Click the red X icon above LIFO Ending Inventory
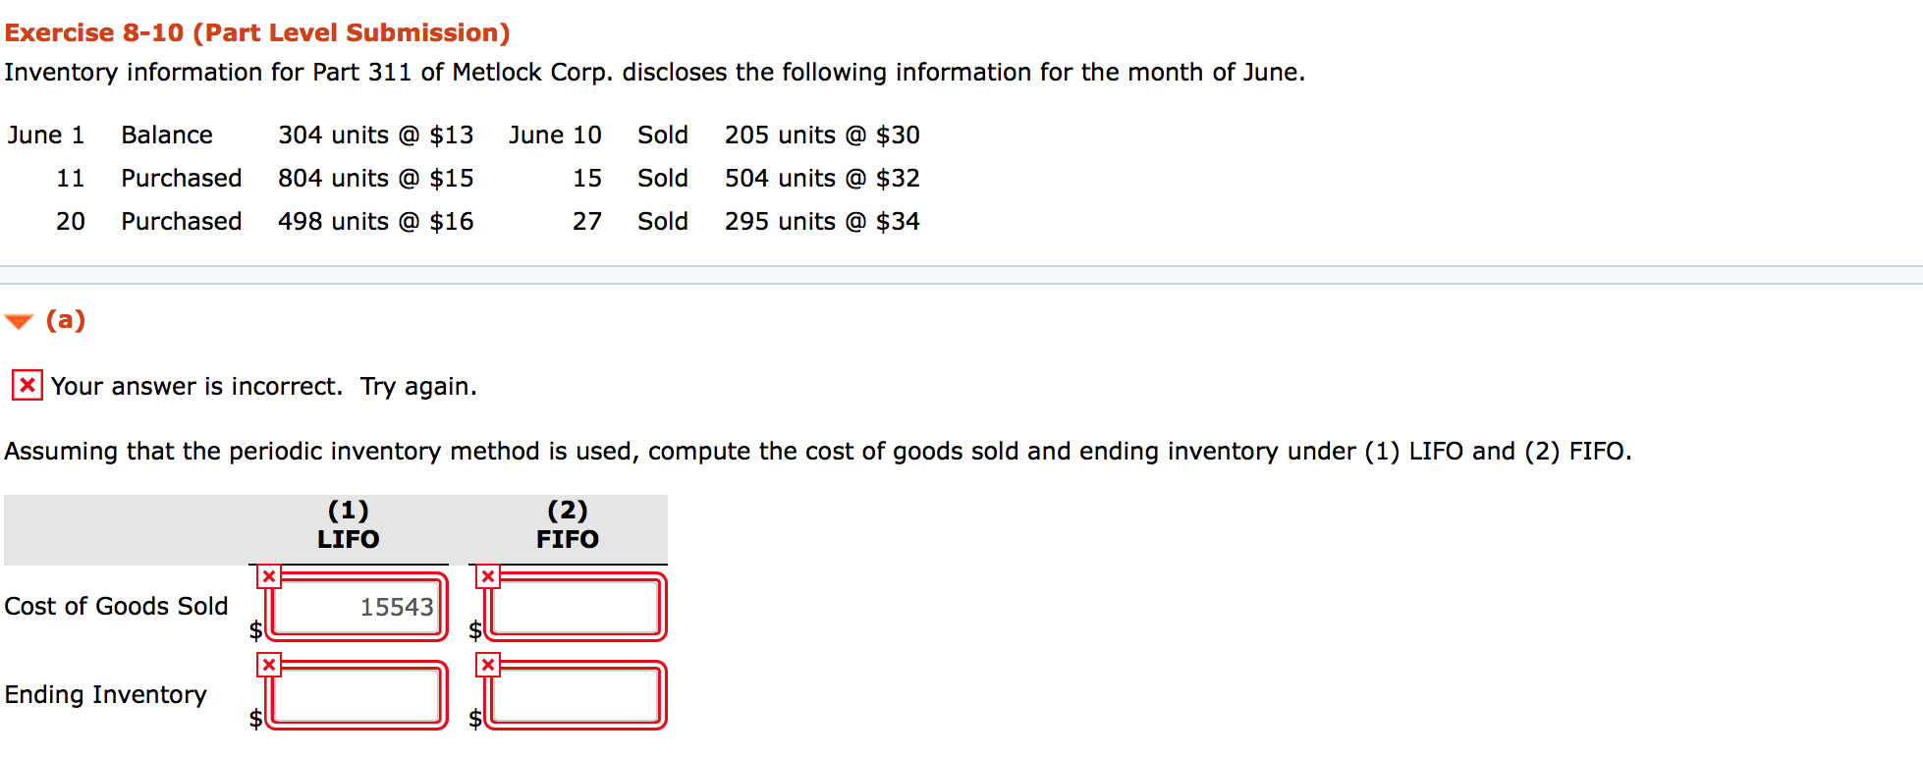Image resolution: width=1923 pixels, height=758 pixels. coord(268,666)
